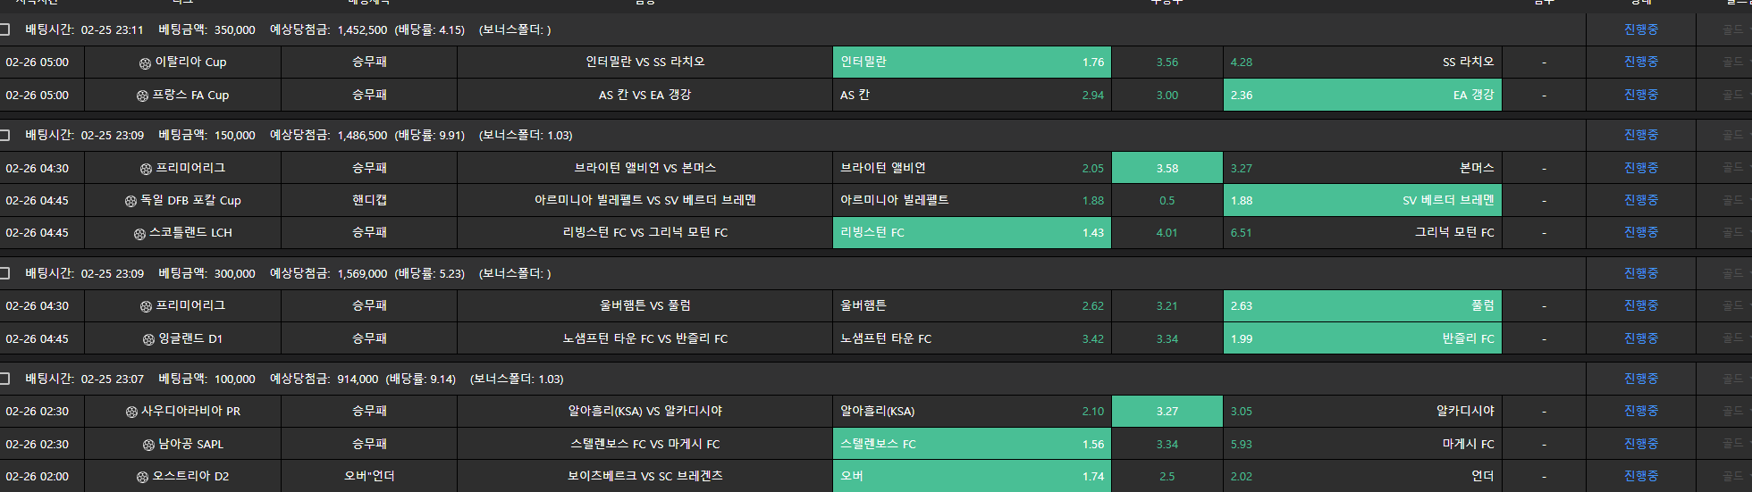This screenshot has width=1752, height=492.
Task: Click the soccer ball icon beside 프랑스 FA Cup
Action: pos(142,96)
